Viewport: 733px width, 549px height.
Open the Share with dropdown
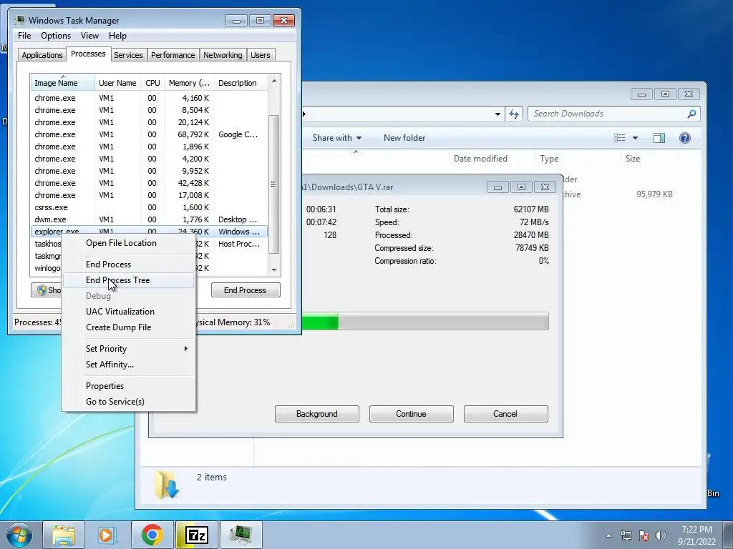[x=337, y=138]
